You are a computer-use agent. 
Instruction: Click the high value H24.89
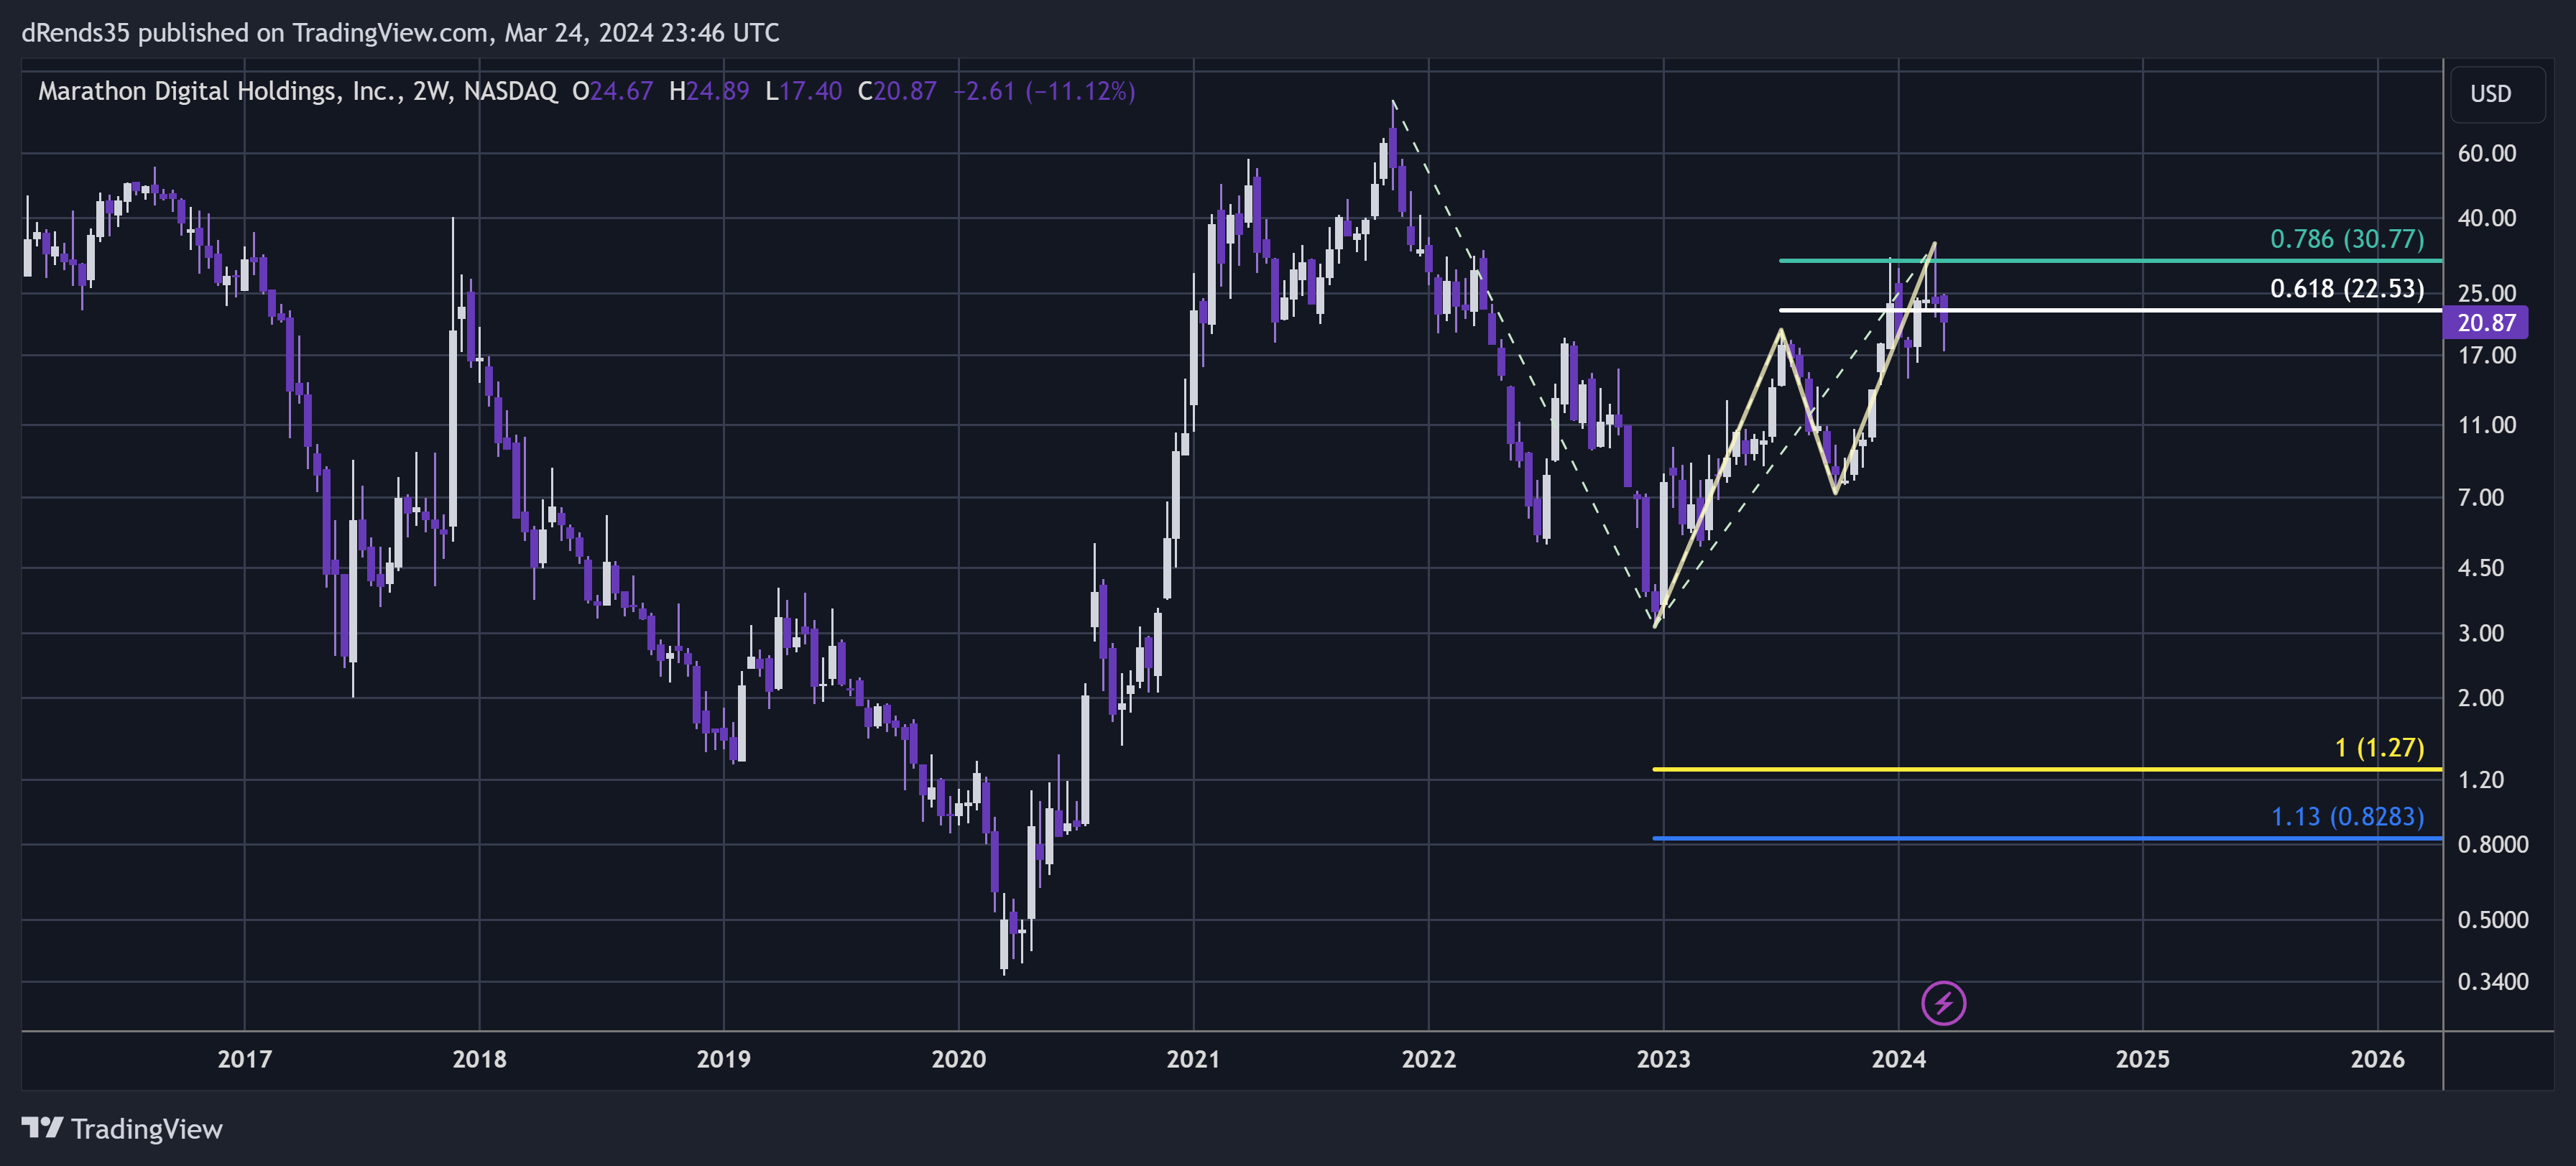tap(709, 91)
